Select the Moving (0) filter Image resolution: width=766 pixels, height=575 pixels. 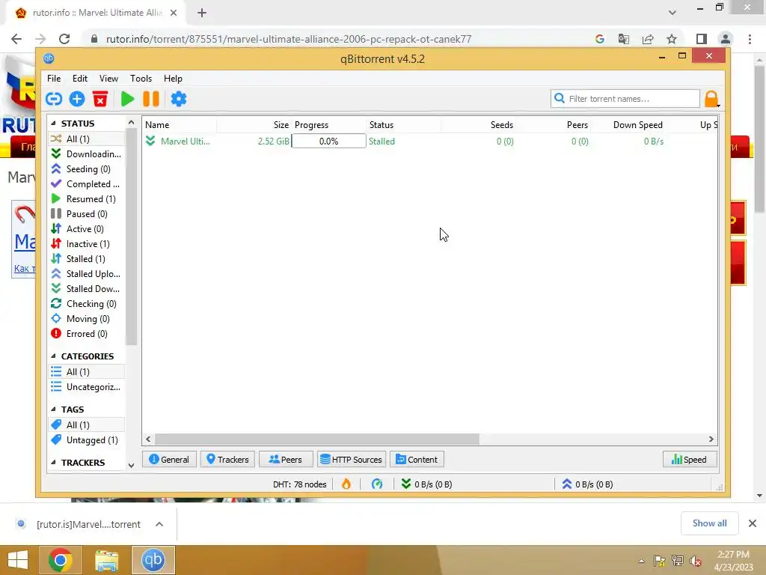87,319
